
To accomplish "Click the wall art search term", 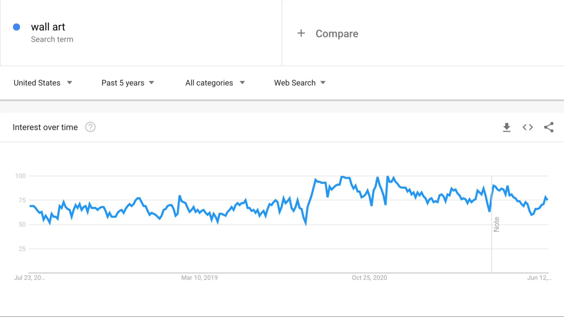I will [48, 27].
